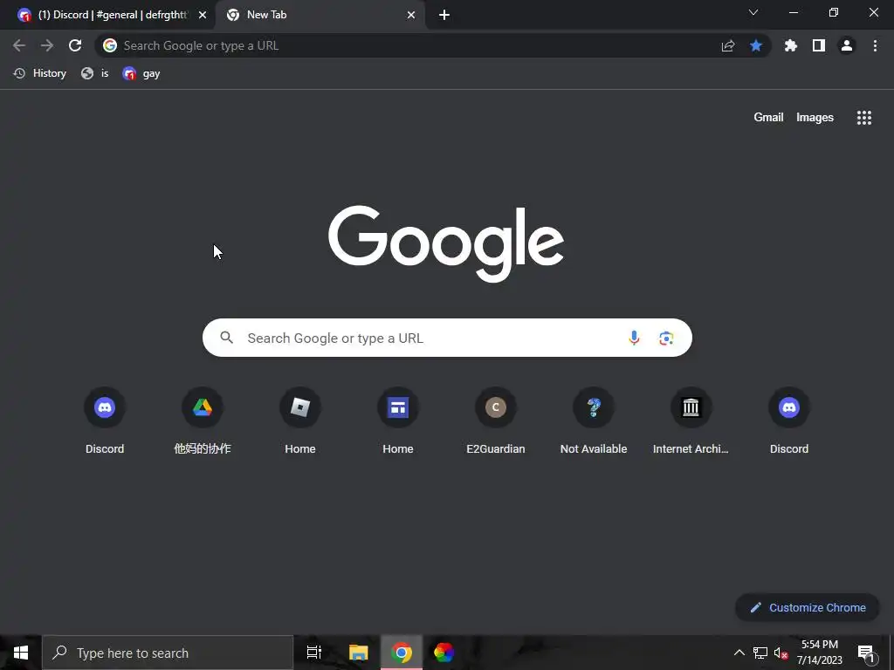Open Task View in the taskbar
This screenshot has width=894, height=670.
coord(314,653)
